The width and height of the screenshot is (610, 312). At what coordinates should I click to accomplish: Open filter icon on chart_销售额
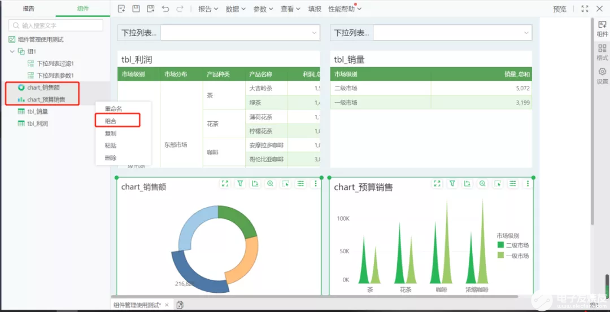[240, 183]
